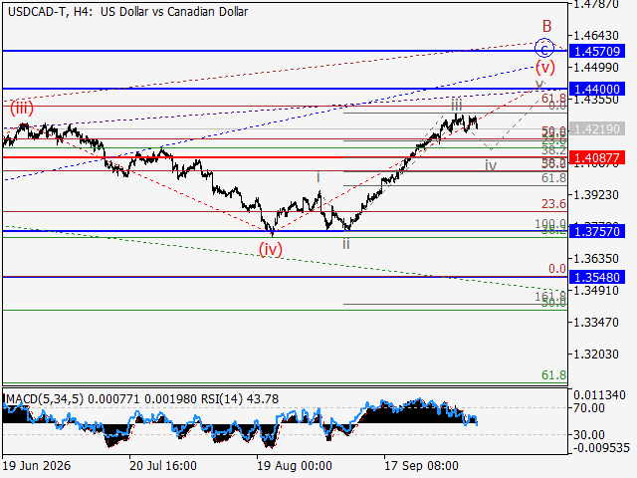The height and width of the screenshot is (478, 637).
Task: Select the brown B wave label
Action: coord(546,27)
